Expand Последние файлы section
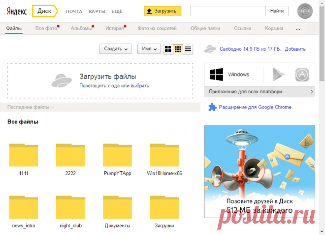The image size is (325, 235). point(31,107)
